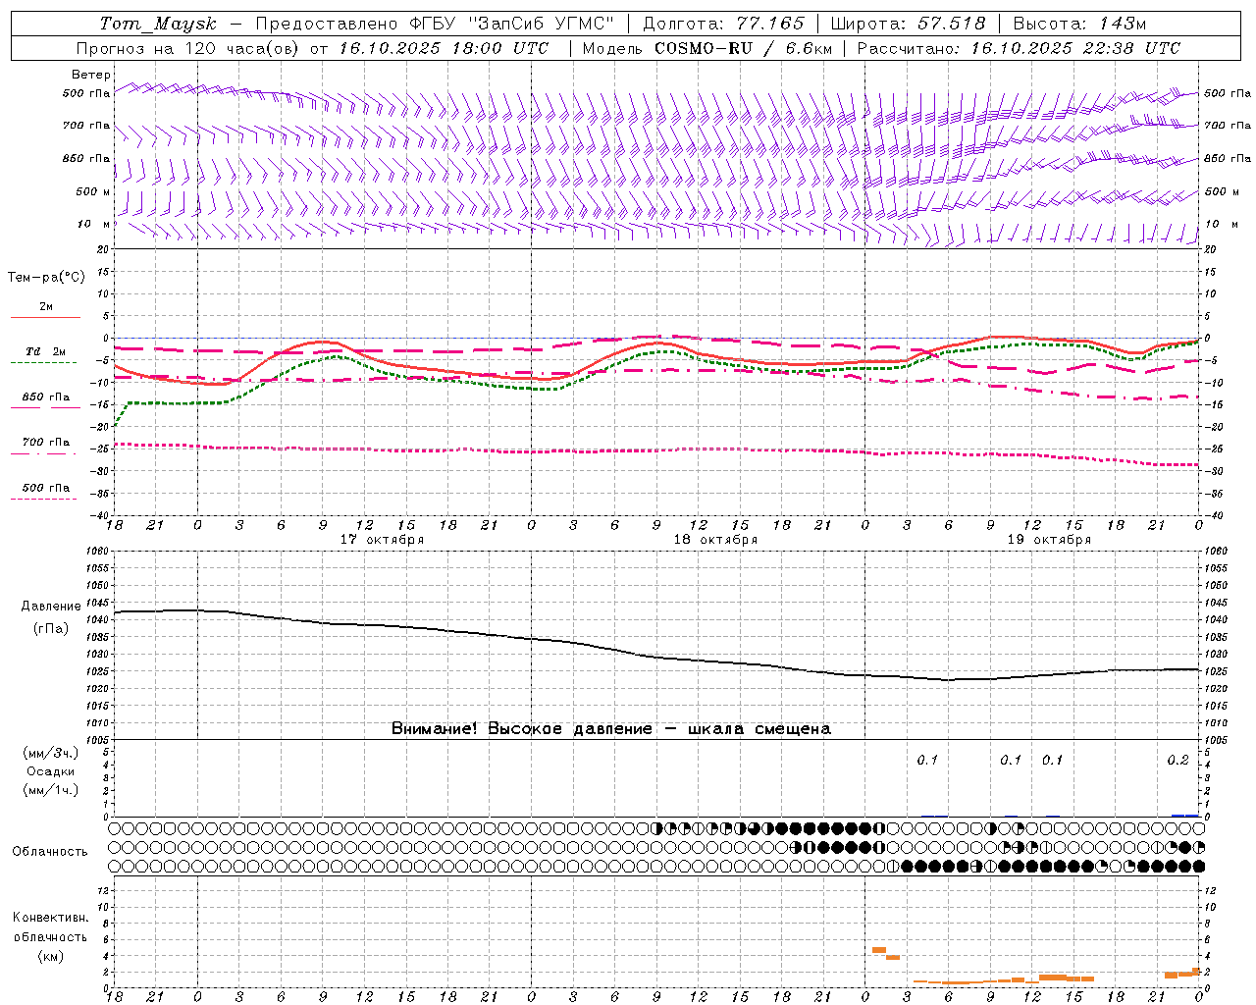Click the high pressure warning Внимание! text

click(610, 729)
